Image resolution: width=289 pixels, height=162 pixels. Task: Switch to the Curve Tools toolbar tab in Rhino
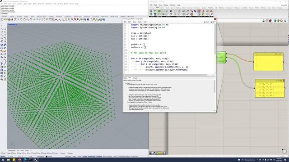(68, 17)
